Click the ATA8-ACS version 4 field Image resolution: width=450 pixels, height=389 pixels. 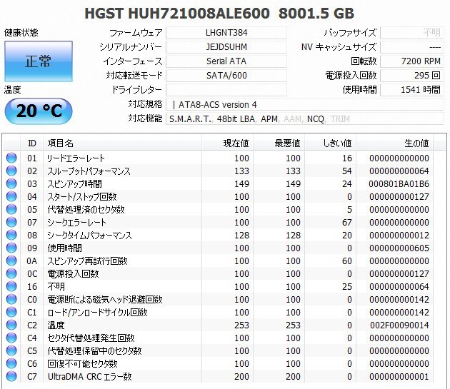[305, 104]
